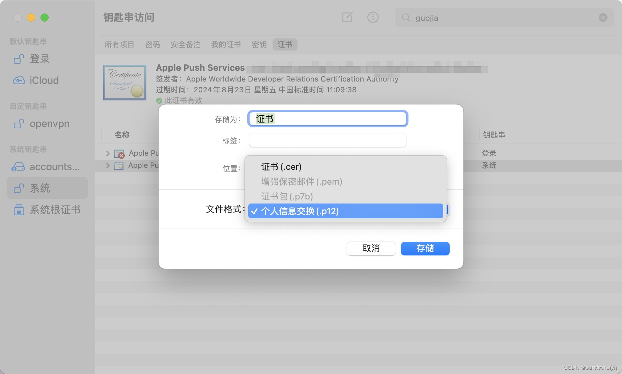Select the openvpn keychain in the sidebar

tap(47, 124)
